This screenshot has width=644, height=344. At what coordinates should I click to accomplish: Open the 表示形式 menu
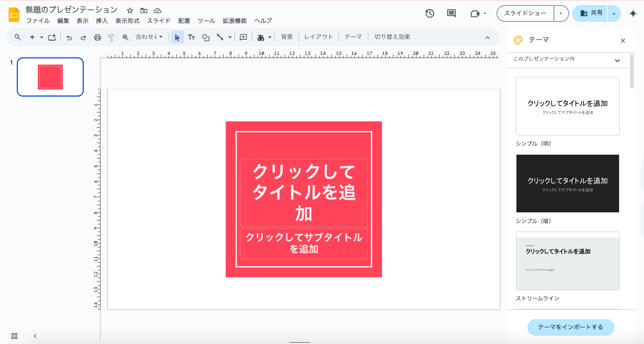tap(128, 21)
